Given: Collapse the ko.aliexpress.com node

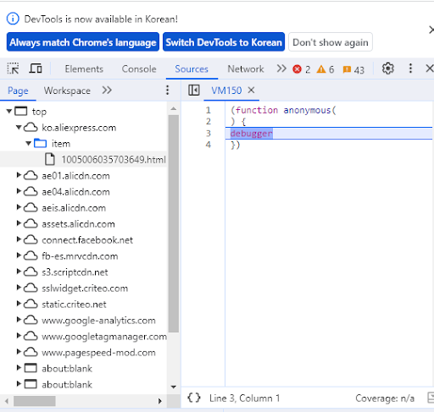Looking at the screenshot, I should click(x=19, y=127).
